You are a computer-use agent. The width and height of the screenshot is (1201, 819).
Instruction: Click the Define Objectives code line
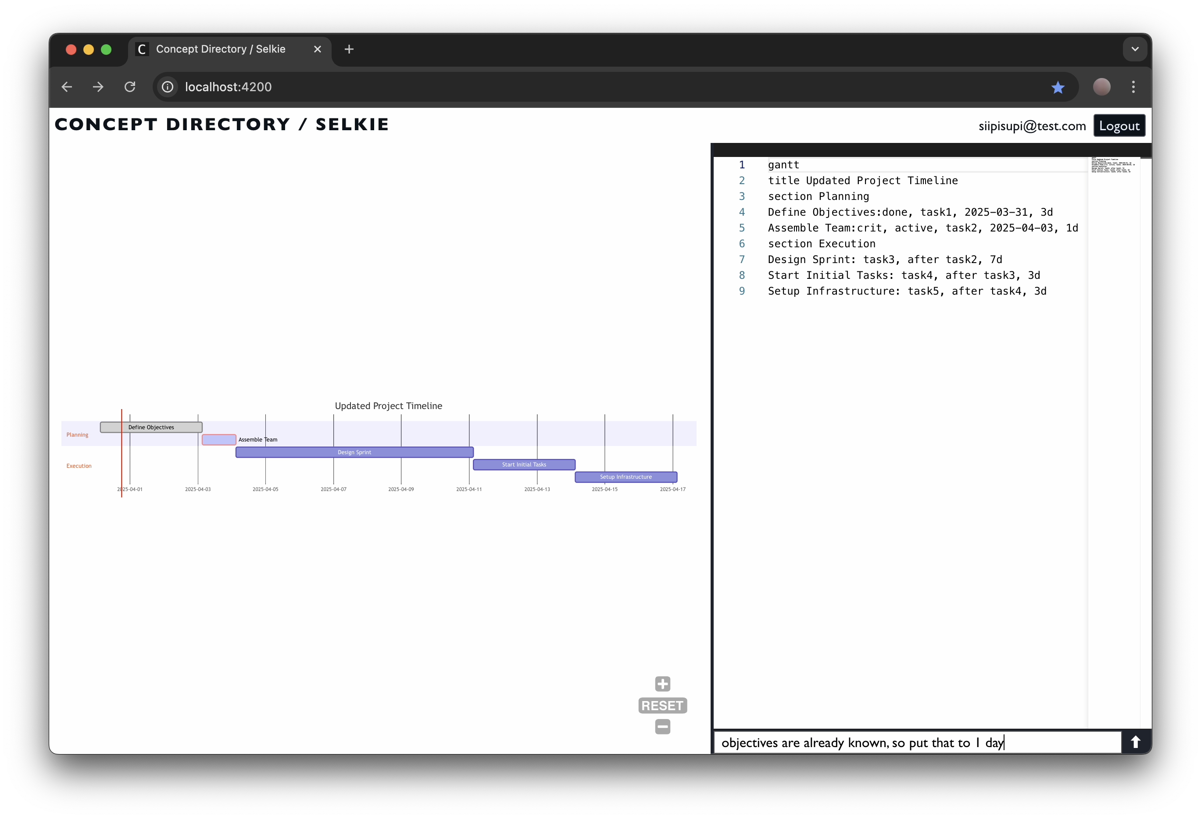click(x=910, y=212)
